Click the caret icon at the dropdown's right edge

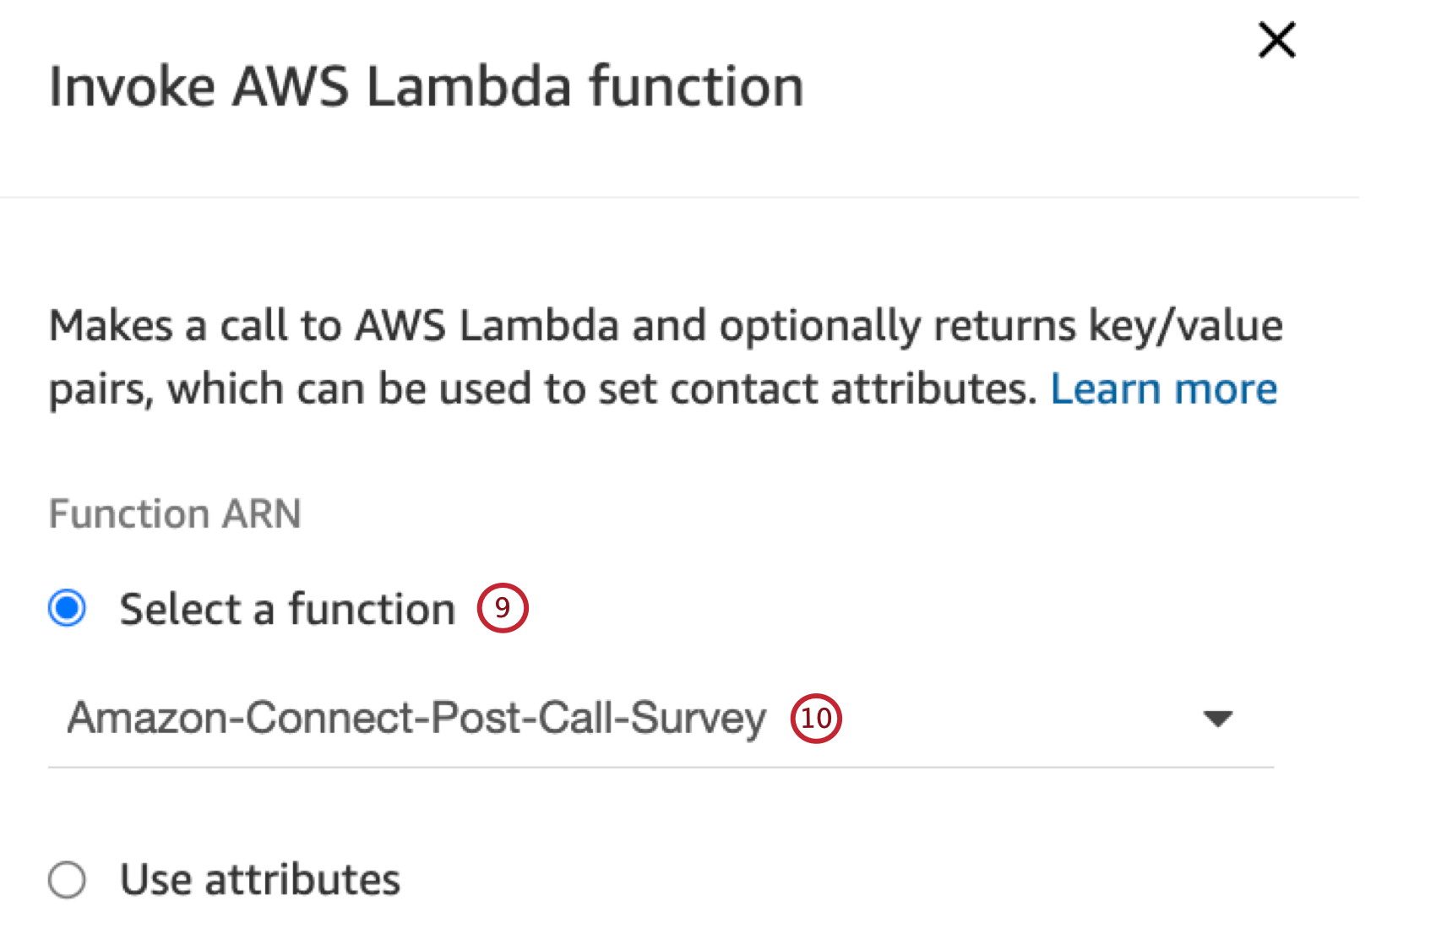click(x=1216, y=720)
